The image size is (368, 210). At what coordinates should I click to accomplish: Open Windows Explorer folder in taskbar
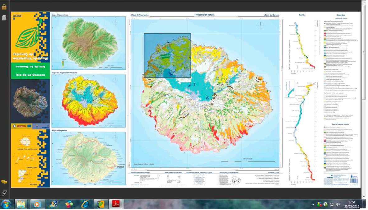[21, 204]
